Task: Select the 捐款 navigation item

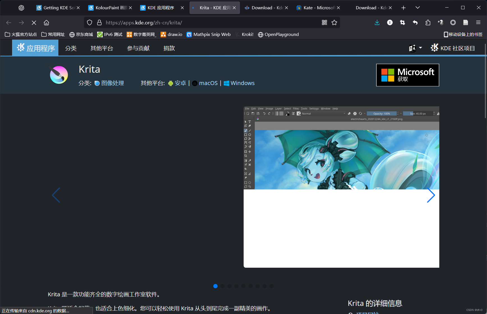Action: 169,48
